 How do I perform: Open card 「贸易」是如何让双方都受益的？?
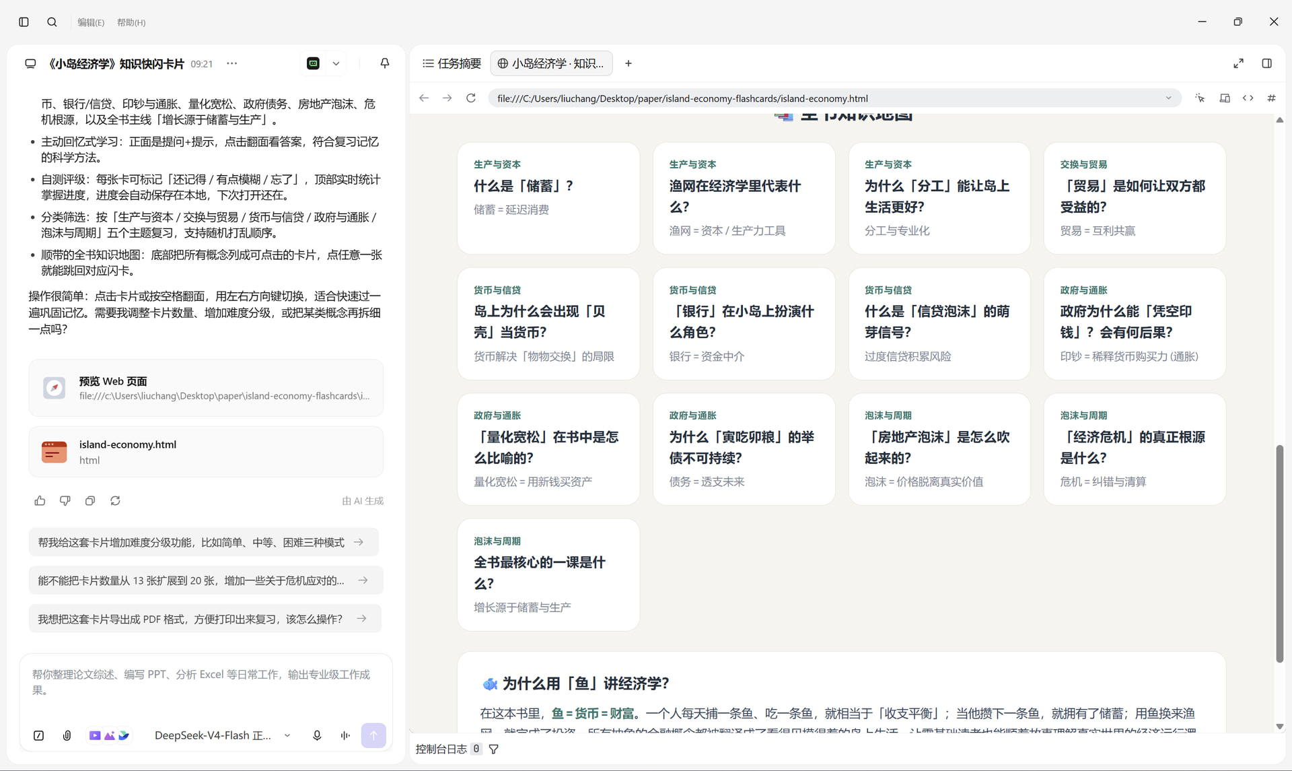tap(1135, 198)
